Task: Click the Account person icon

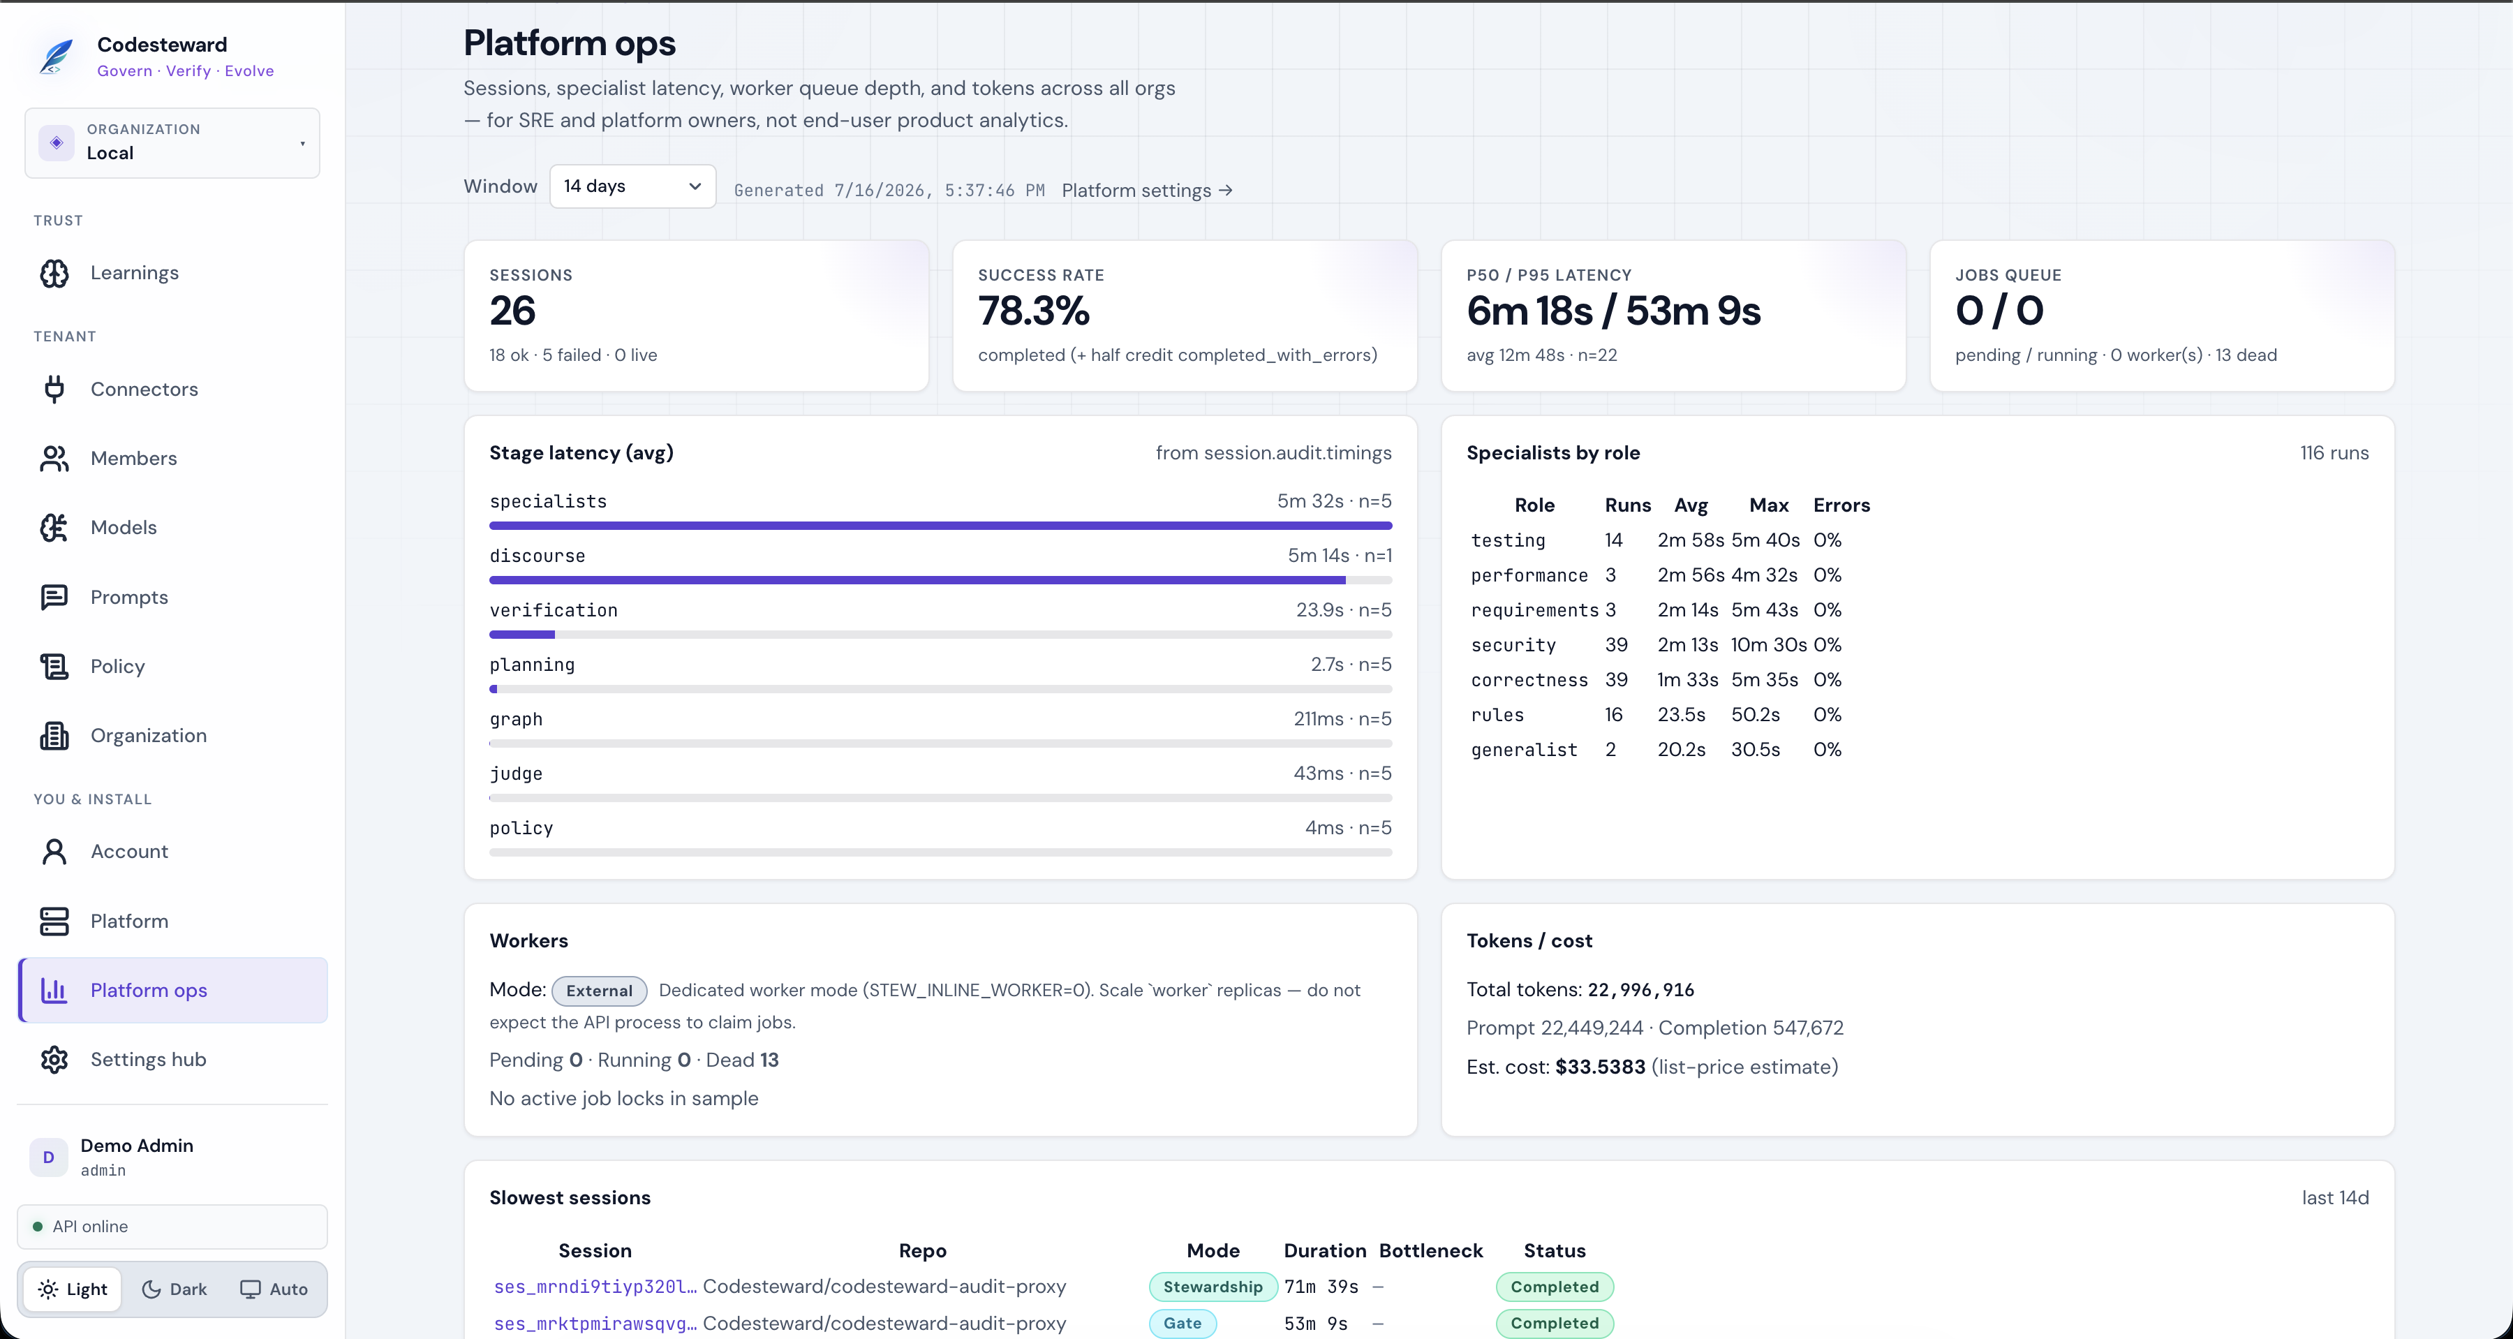Action: click(x=54, y=852)
